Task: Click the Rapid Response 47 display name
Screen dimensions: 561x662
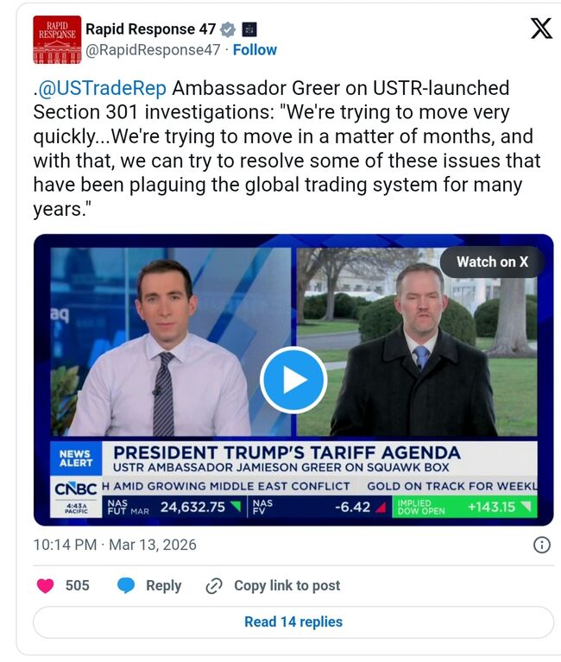Action: point(151,29)
